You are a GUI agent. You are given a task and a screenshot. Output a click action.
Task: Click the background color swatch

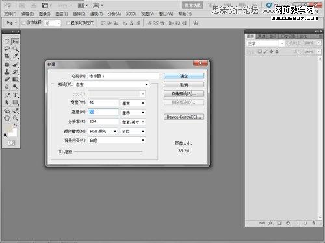14,133
